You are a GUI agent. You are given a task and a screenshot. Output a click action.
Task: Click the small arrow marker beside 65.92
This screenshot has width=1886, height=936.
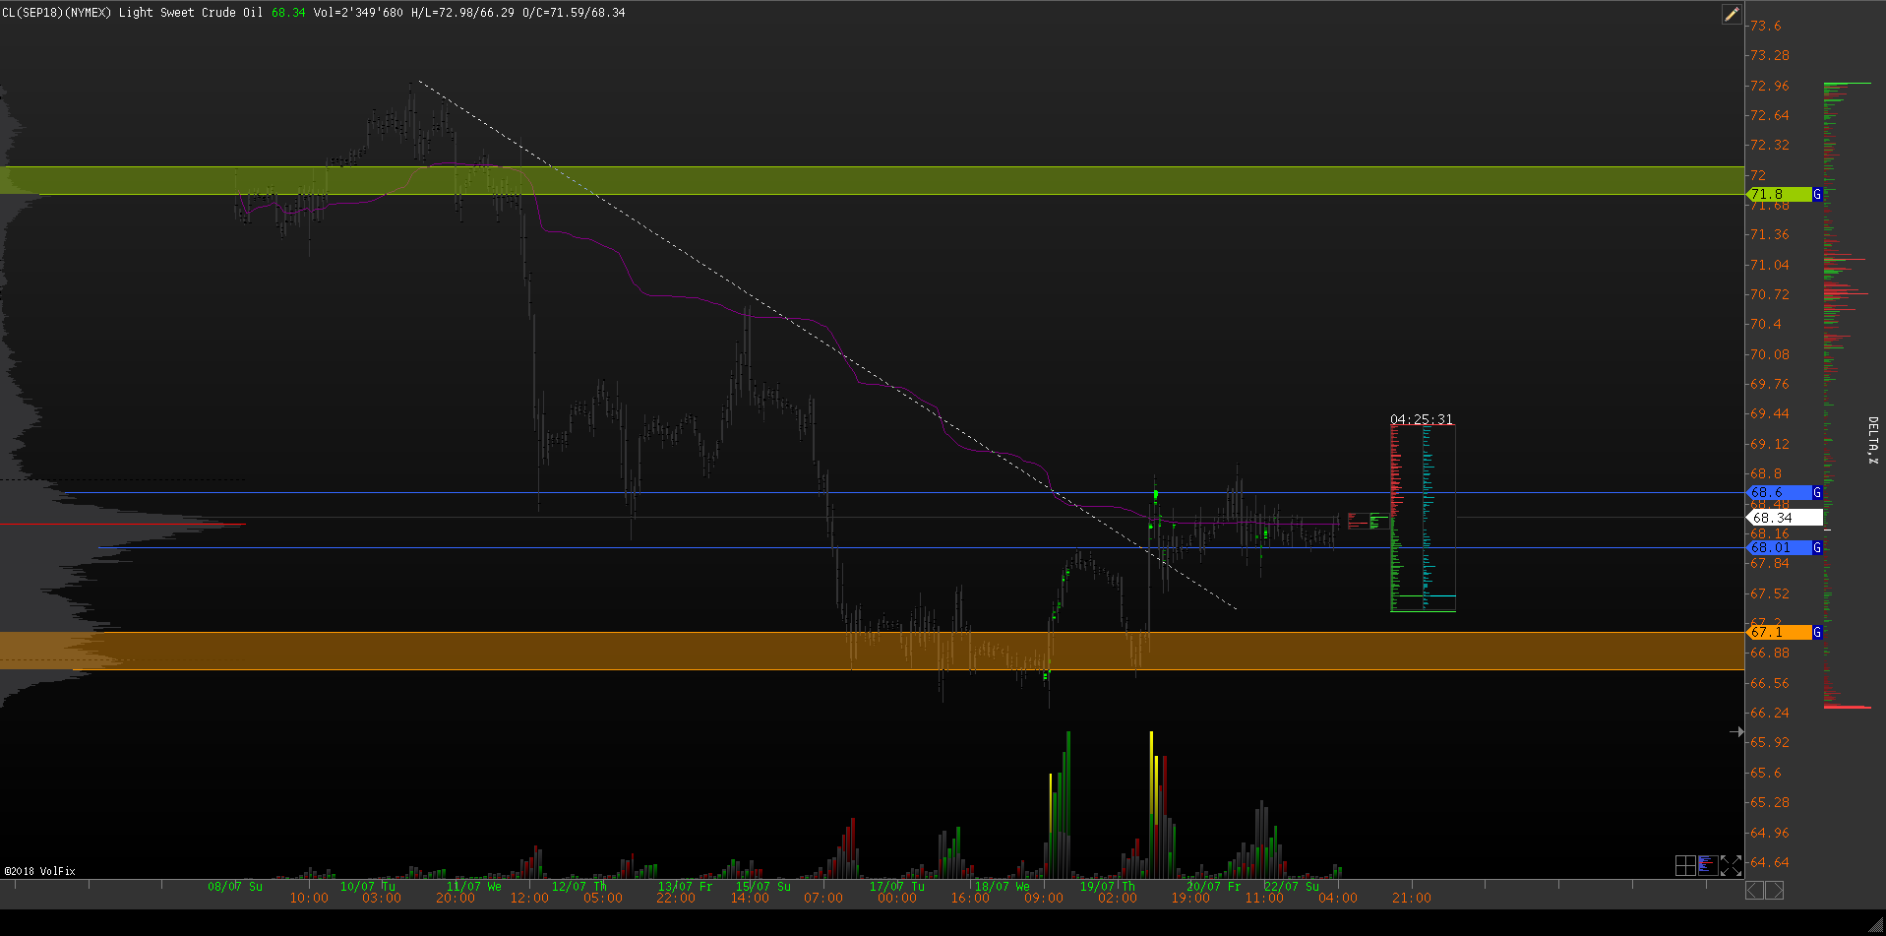pyautogui.click(x=1736, y=731)
